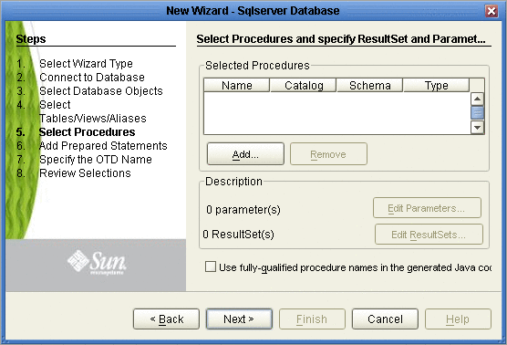Cancel the wizard
Screen dimensions: 507x345
[385, 319]
